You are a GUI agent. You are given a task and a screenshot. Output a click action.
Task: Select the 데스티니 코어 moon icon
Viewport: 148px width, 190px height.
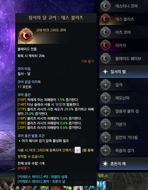(105, 6)
